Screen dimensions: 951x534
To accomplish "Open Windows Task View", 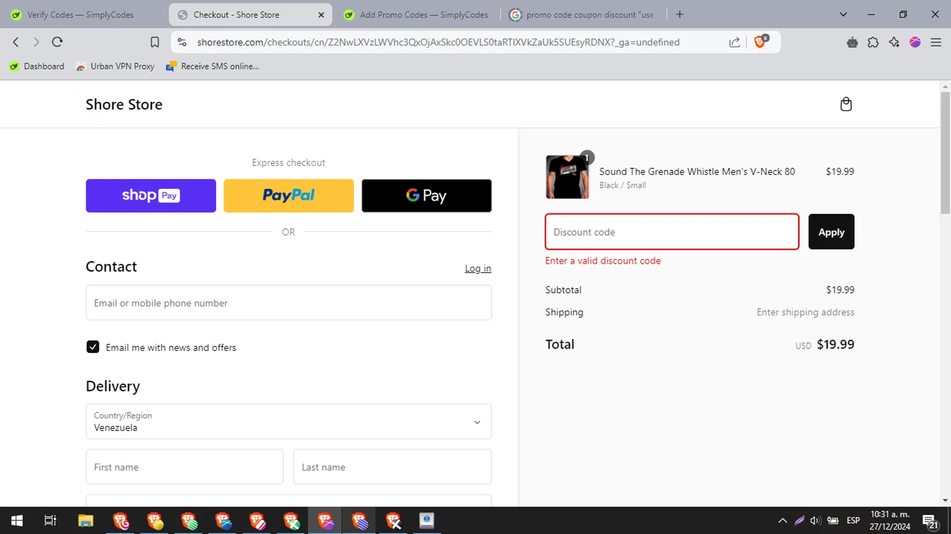I will pos(50,521).
